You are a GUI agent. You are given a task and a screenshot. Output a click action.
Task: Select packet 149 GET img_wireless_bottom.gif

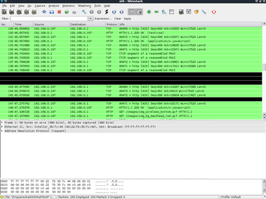point(131,112)
